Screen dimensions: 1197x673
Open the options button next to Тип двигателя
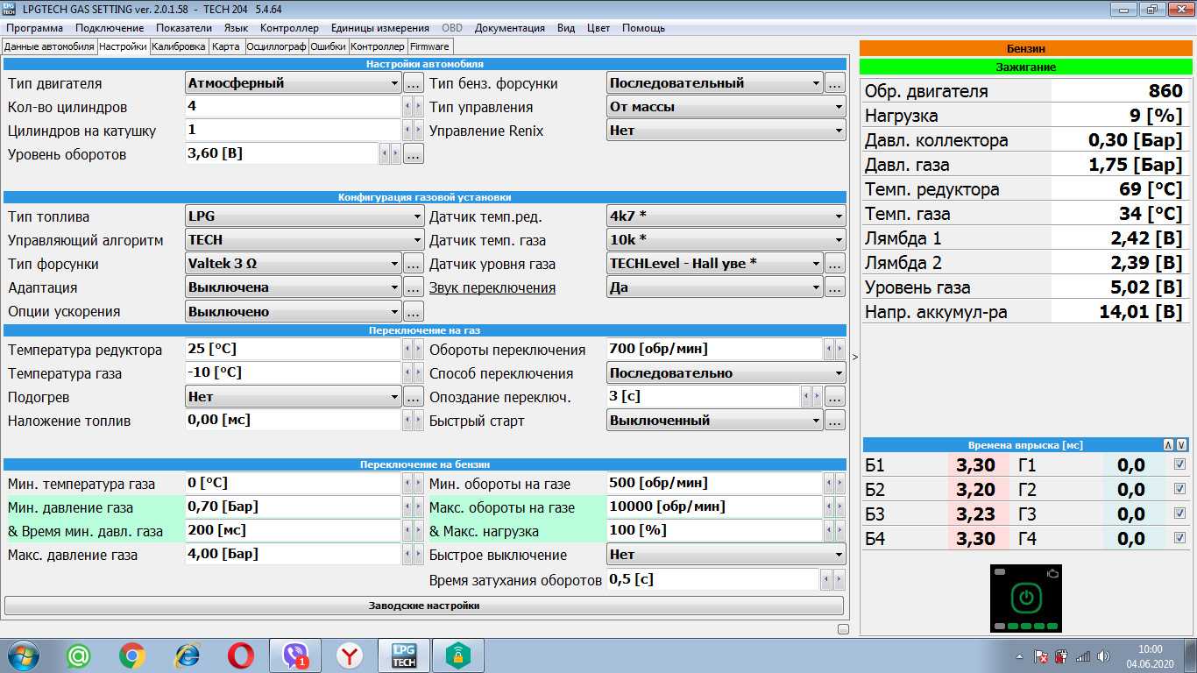tap(414, 84)
